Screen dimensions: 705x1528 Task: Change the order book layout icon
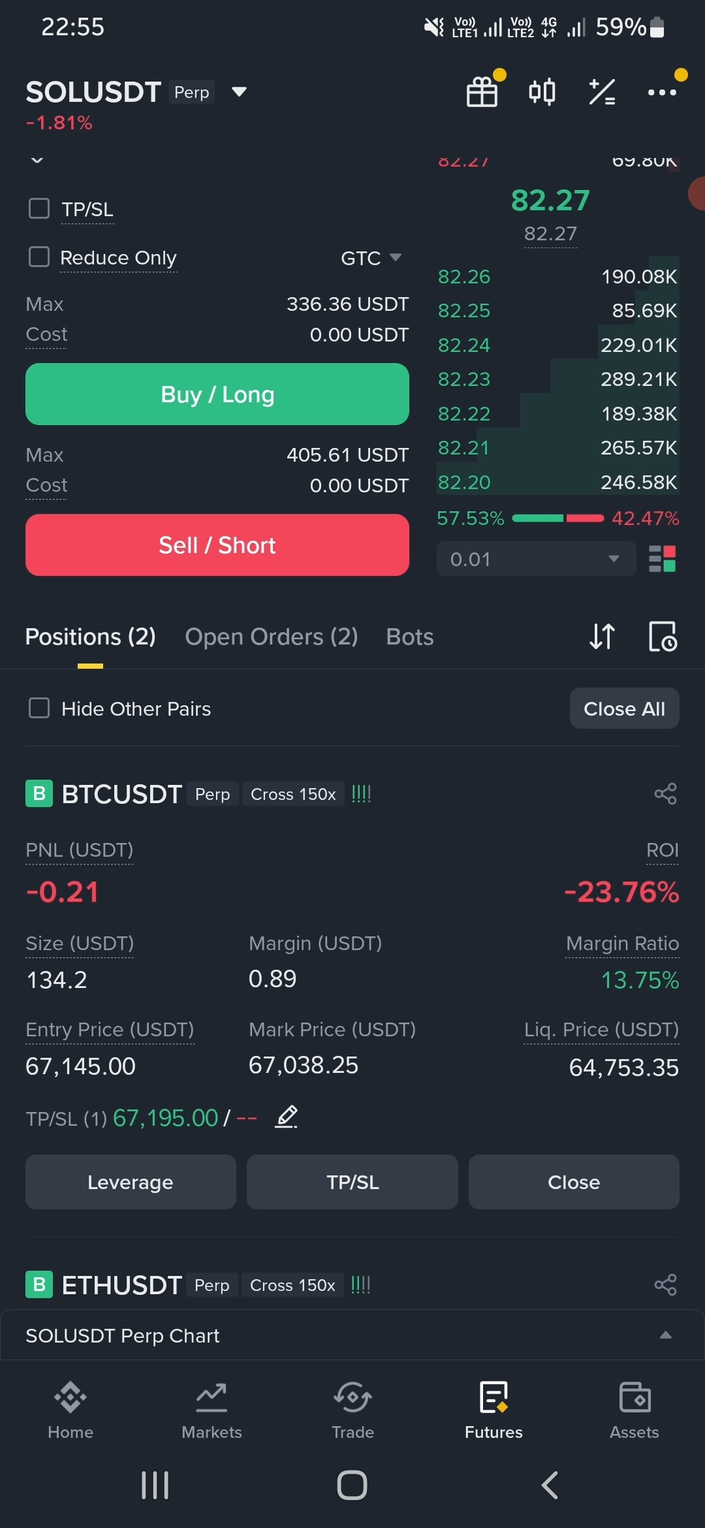click(662, 559)
